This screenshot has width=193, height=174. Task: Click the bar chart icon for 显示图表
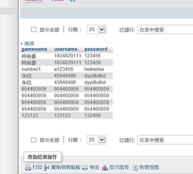(x=105, y=168)
